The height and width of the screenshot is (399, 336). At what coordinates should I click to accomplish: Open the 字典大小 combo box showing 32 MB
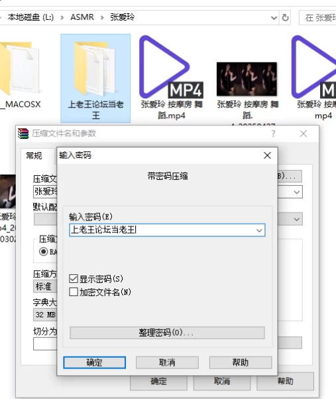pyautogui.click(x=45, y=315)
